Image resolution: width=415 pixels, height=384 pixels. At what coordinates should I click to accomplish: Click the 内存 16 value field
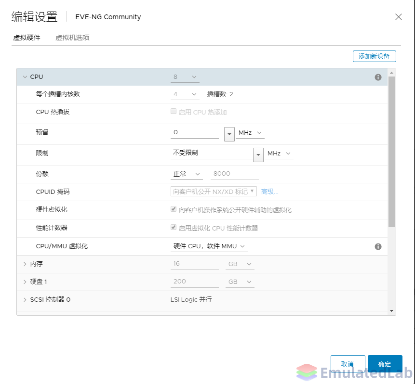click(x=195, y=264)
